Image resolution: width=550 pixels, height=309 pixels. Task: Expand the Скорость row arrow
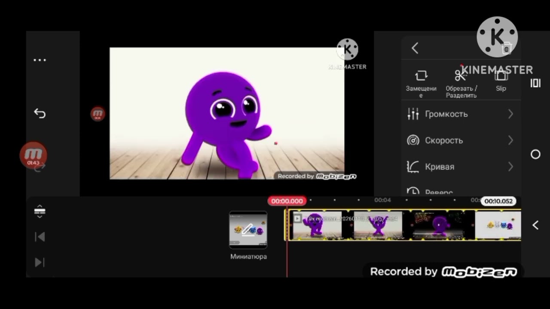(510, 140)
